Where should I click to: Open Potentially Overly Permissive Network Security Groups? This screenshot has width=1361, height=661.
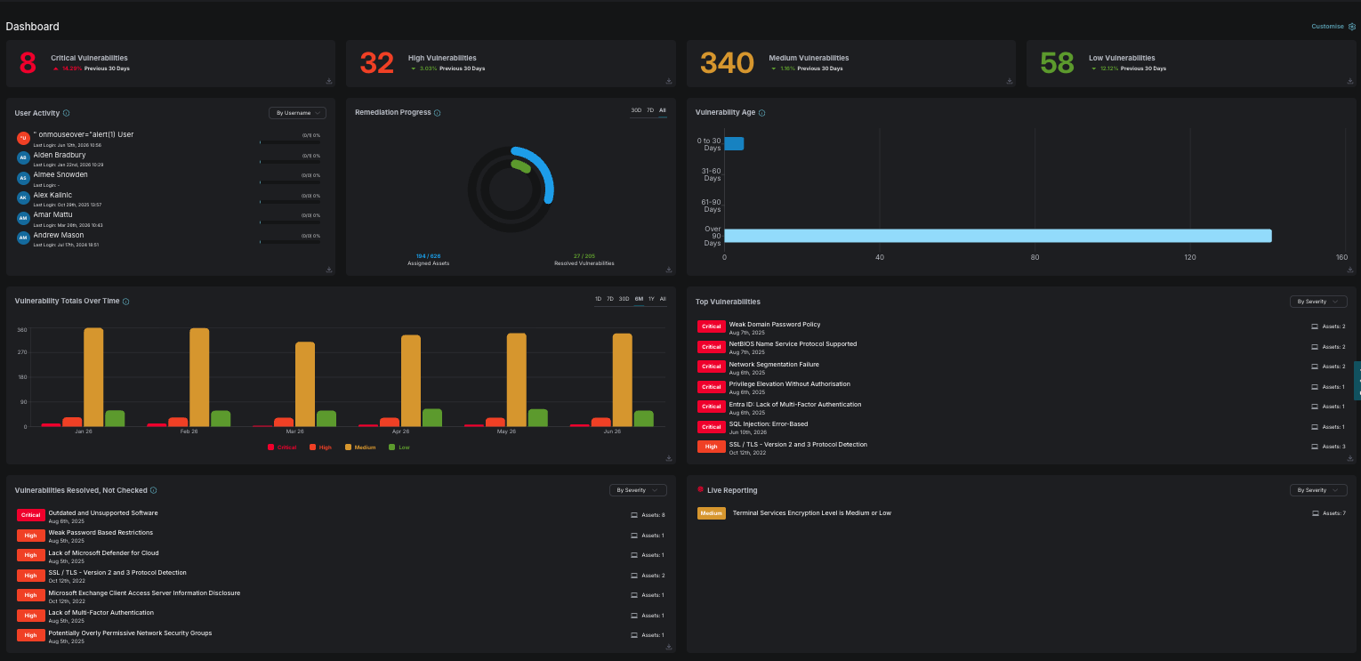[130, 633]
